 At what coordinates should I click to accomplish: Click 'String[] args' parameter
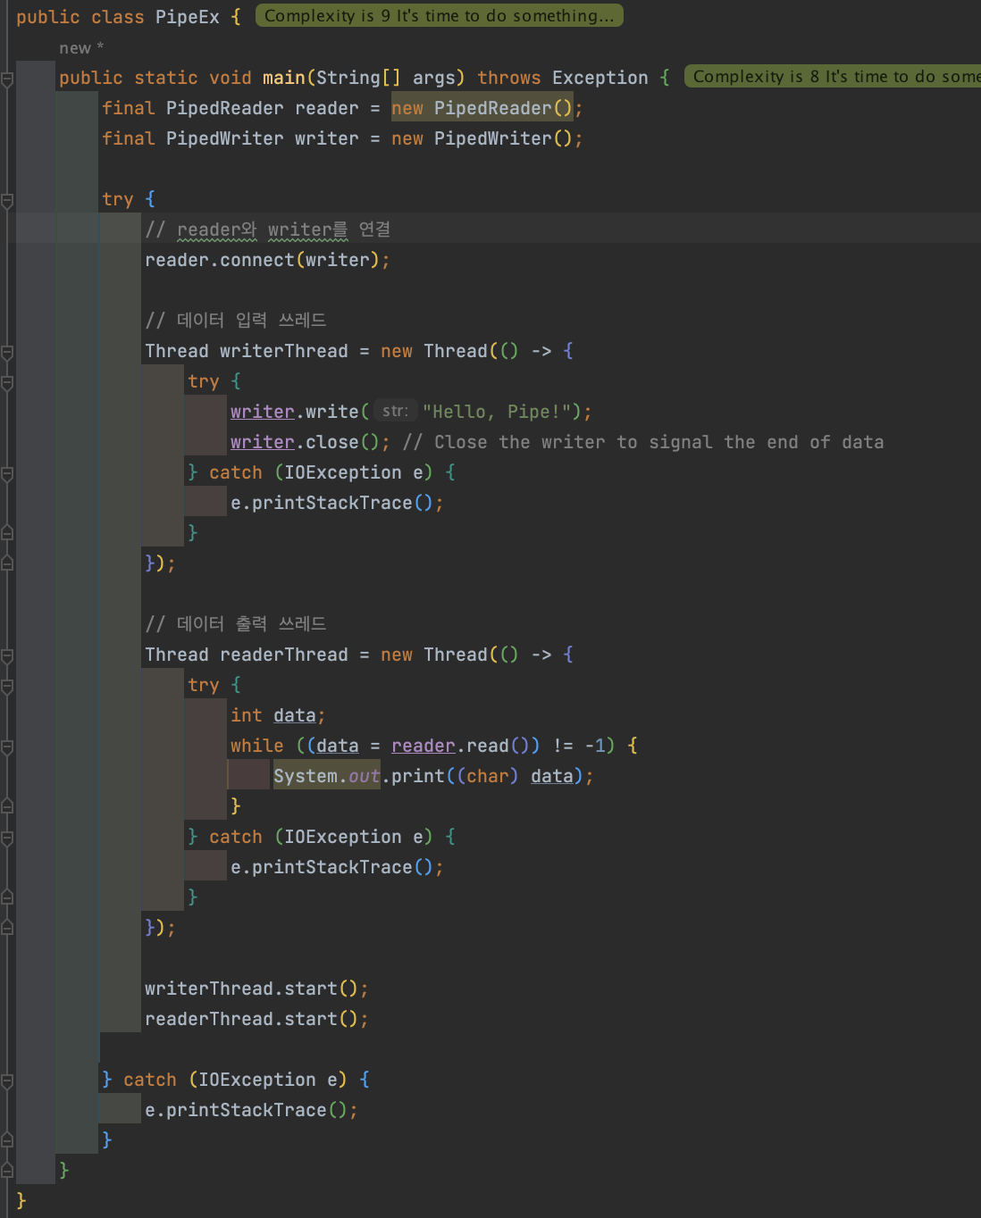[x=386, y=78]
